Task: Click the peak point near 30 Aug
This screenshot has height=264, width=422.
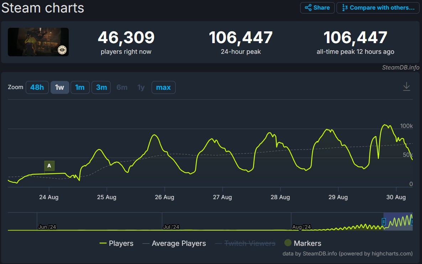Action: click(384, 125)
